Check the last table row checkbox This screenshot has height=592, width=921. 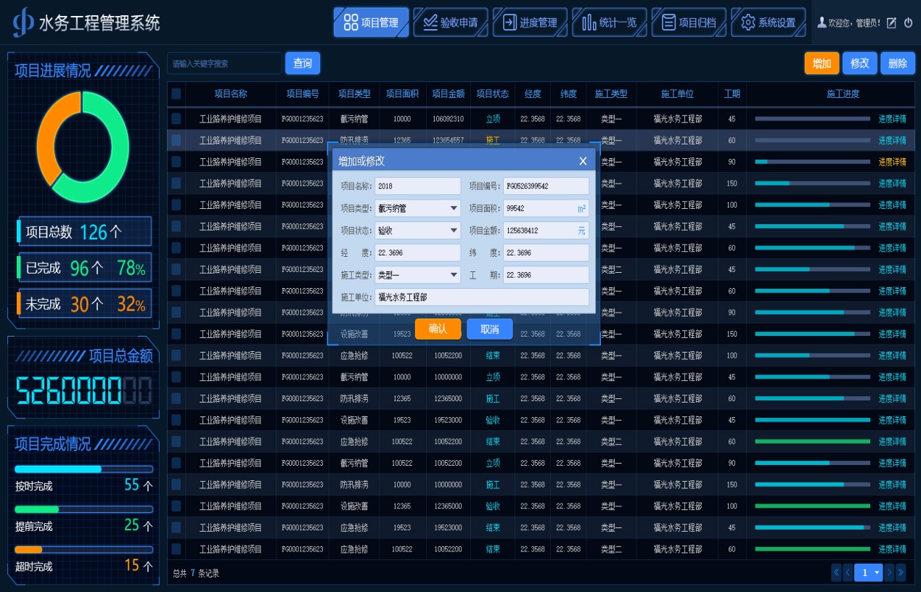[176, 549]
